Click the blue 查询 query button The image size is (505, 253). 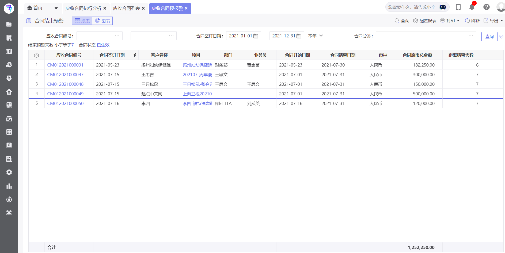tap(489, 36)
